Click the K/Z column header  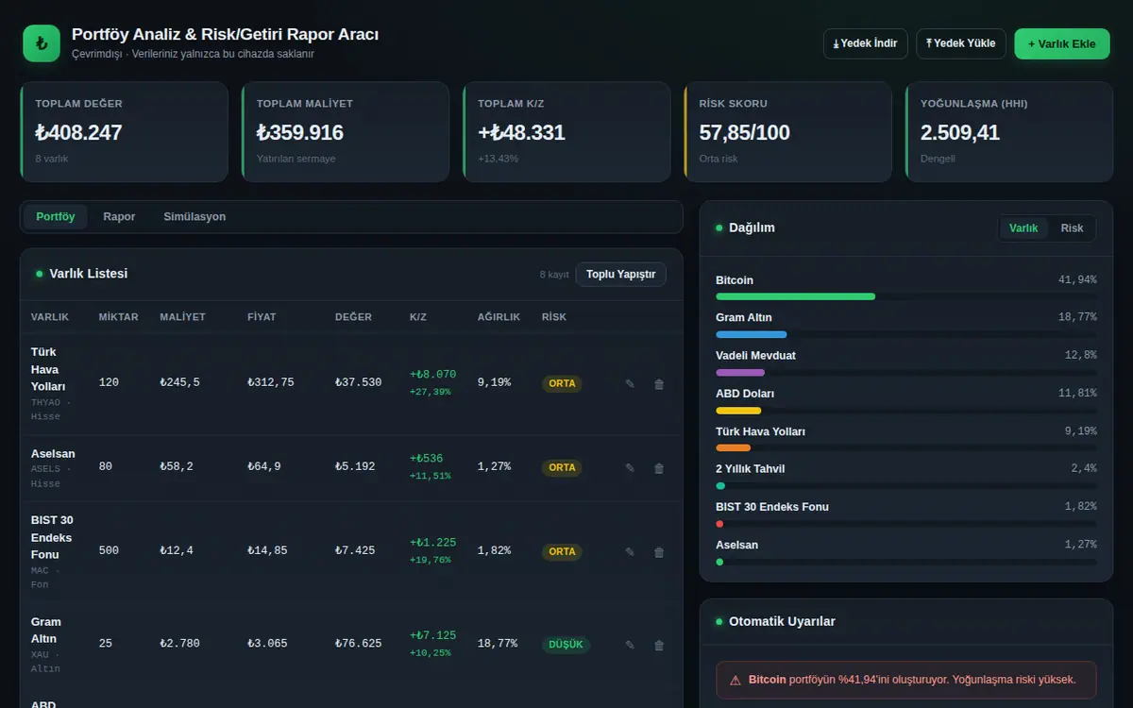tap(418, 317)
